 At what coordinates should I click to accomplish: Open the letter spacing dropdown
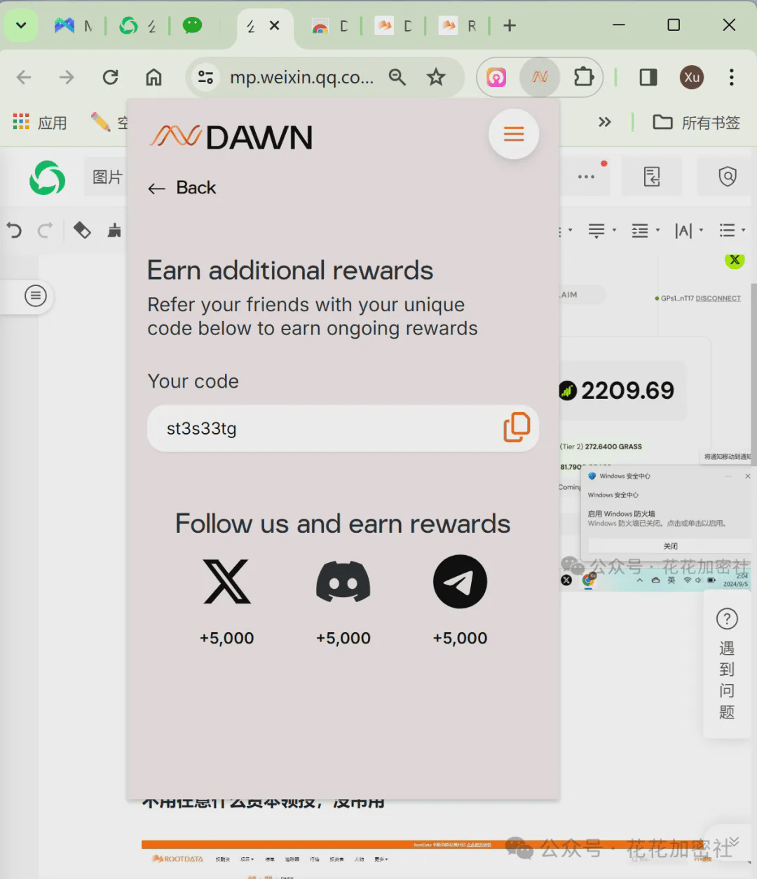coord(689,231)
